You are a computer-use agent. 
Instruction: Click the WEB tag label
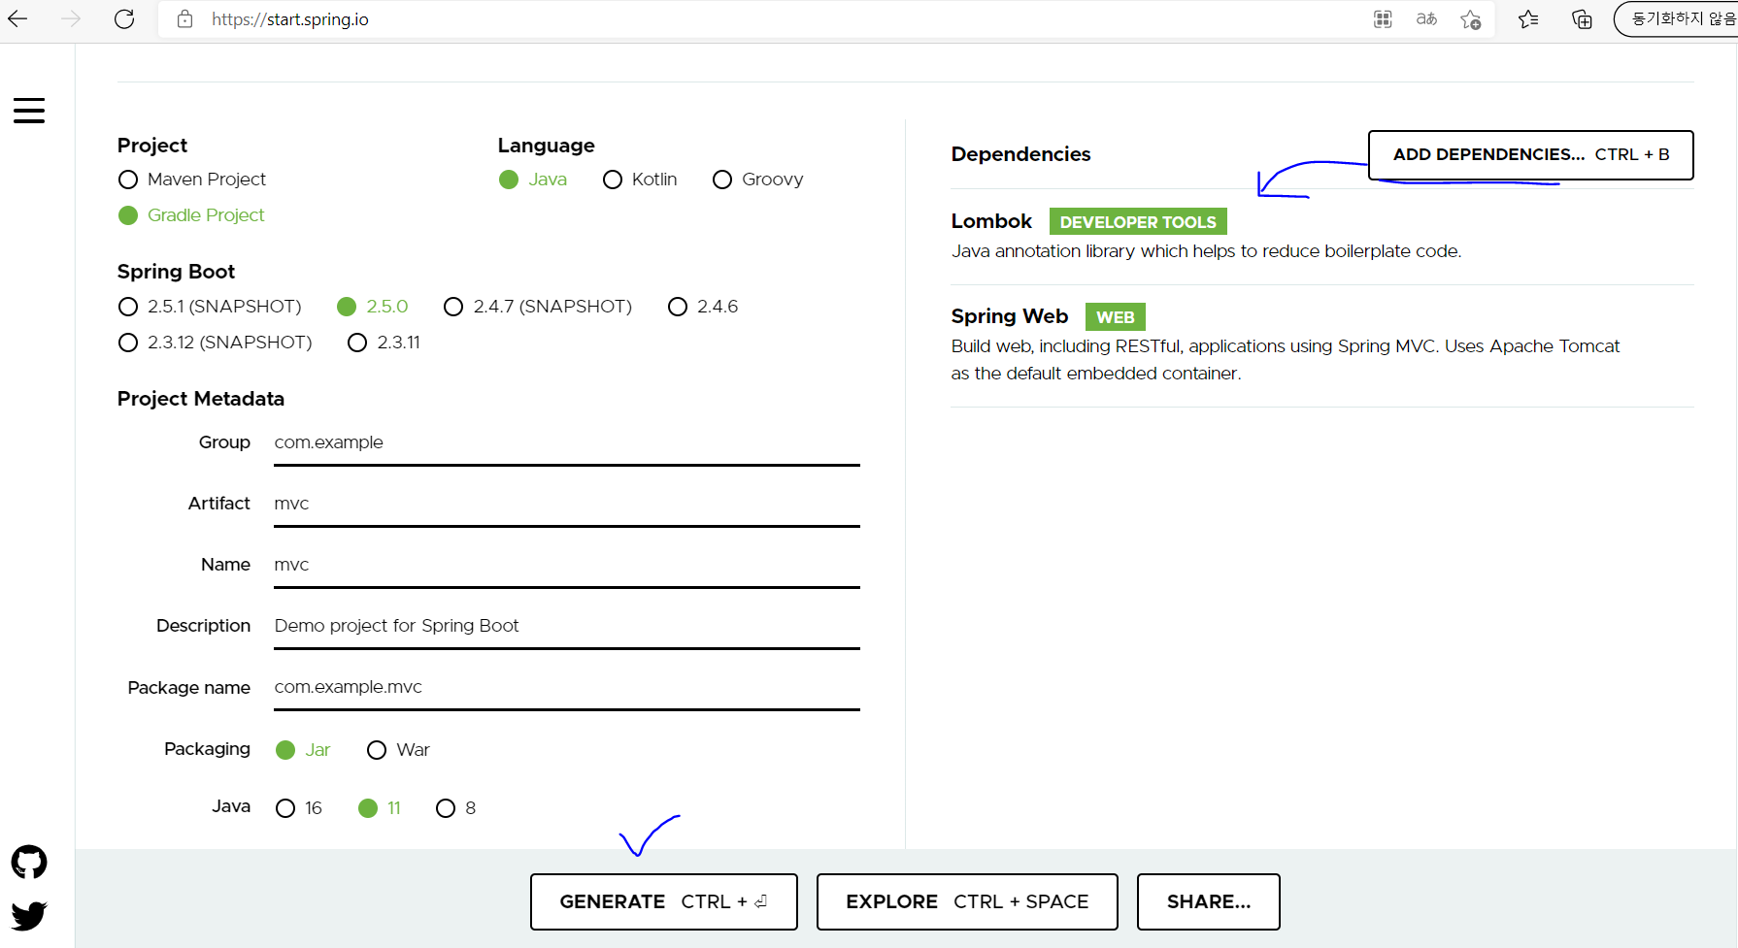coord(1116,317)
